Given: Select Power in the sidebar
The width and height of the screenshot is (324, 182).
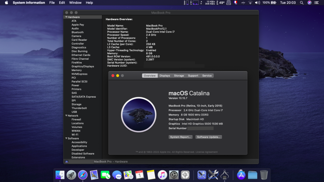Looking at the screenshot, I should pos(75,85).
